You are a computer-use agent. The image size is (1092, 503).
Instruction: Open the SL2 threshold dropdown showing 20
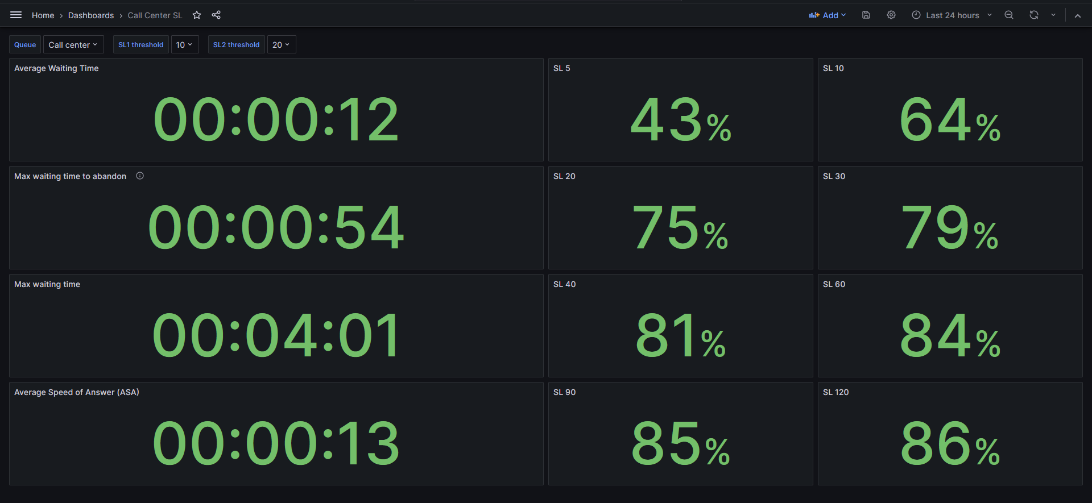tap(281, 44)
